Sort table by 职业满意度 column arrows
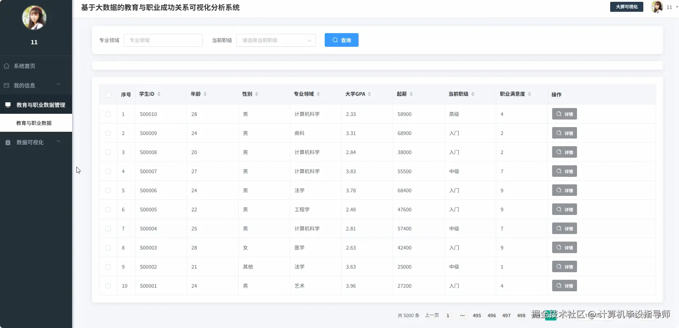 pyautogui.click(x=529, y=94)
